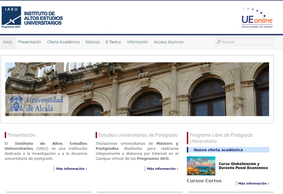This screenshot has height=194, width=283.
Task: Click Más información under Estudios Universitarios de Postgrado
Action: click(x=163, y=169)
